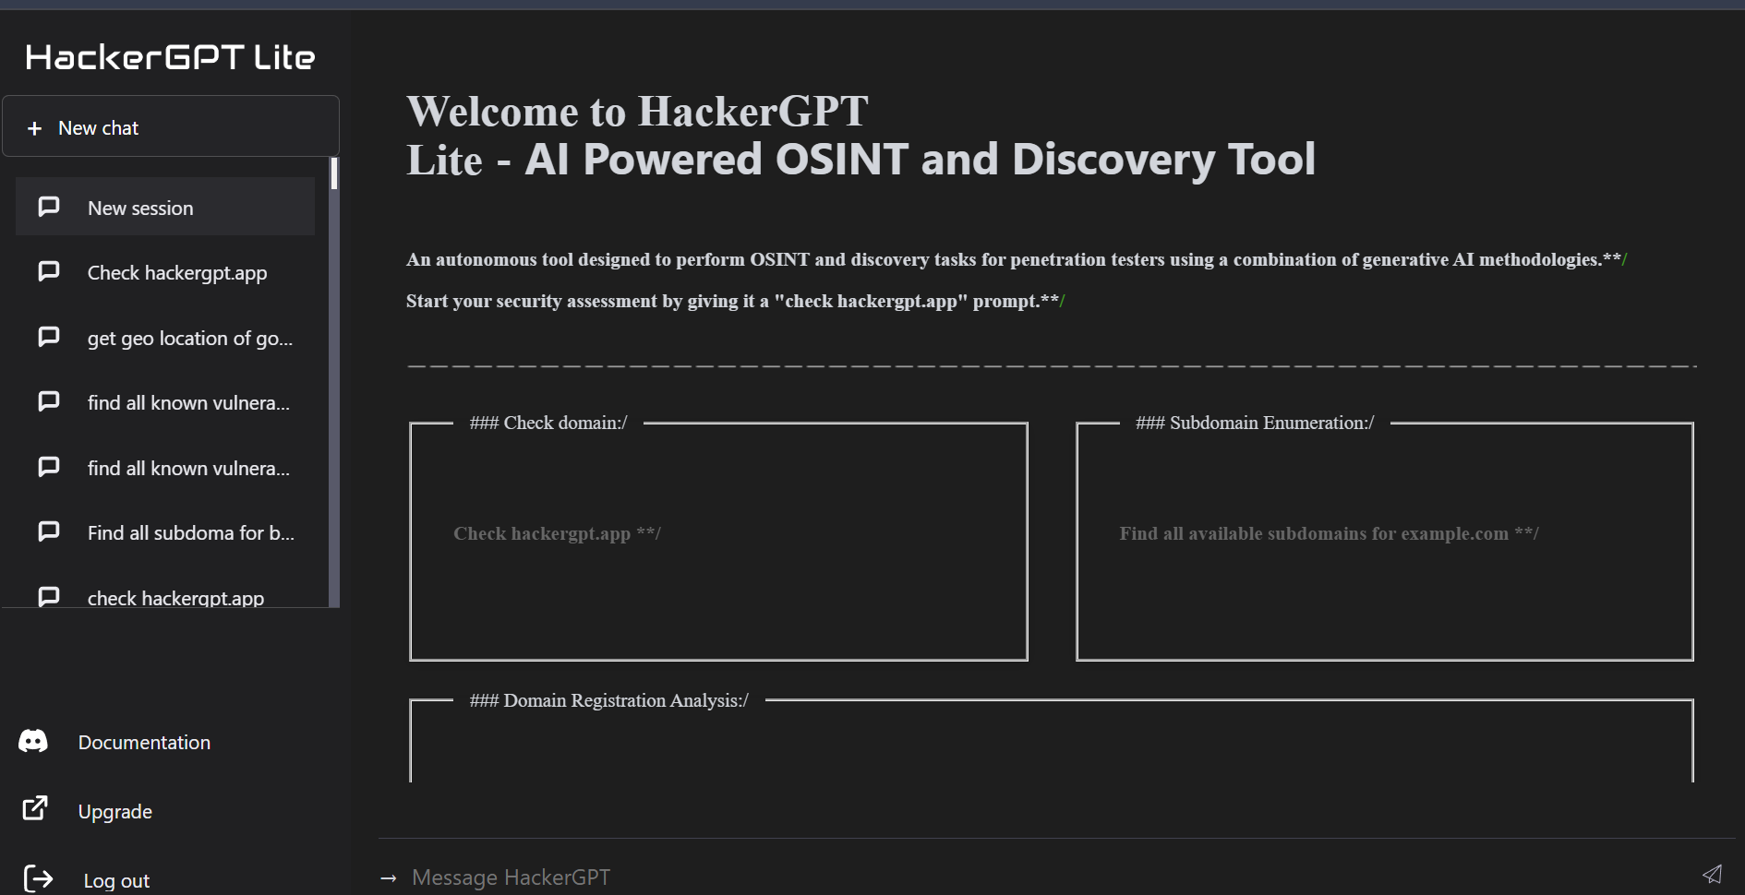Click the chat icon next to Find all subdoma session

[x=49, y=531]
